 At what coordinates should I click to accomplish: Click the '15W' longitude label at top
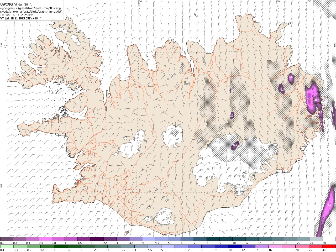pos(278,1)
